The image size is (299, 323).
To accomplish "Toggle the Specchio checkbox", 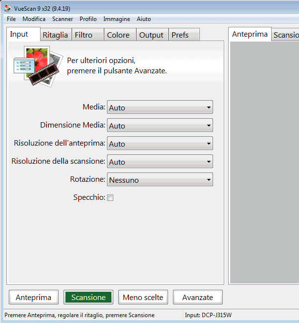I will pyautogui.click(x=110, y=198).
